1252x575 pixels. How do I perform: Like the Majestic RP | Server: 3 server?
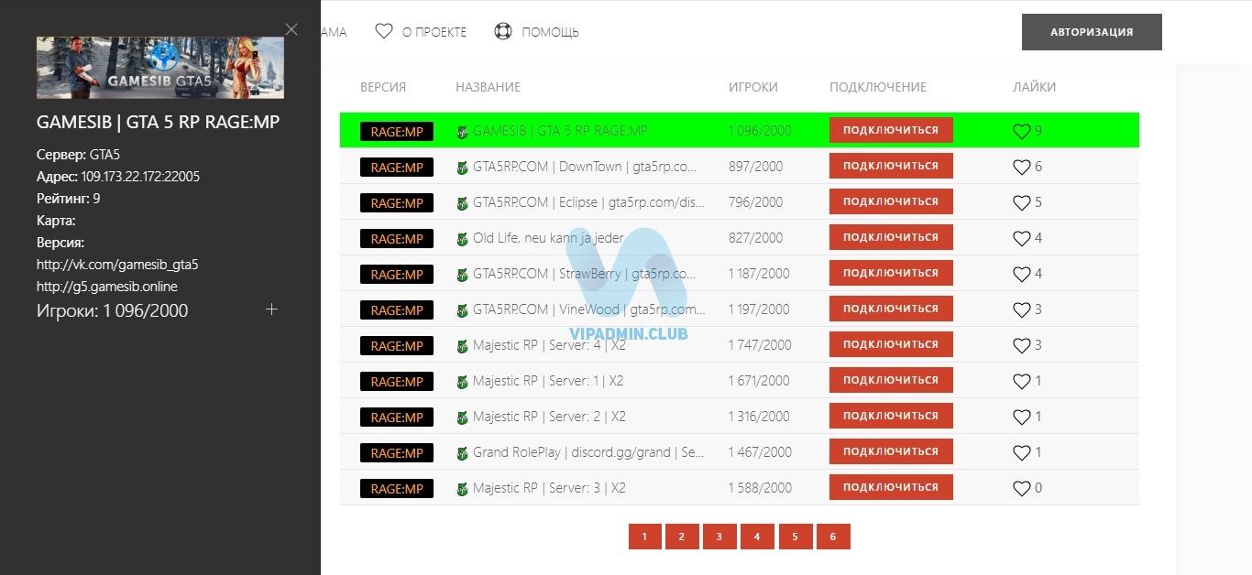(x=1021, y=488)
